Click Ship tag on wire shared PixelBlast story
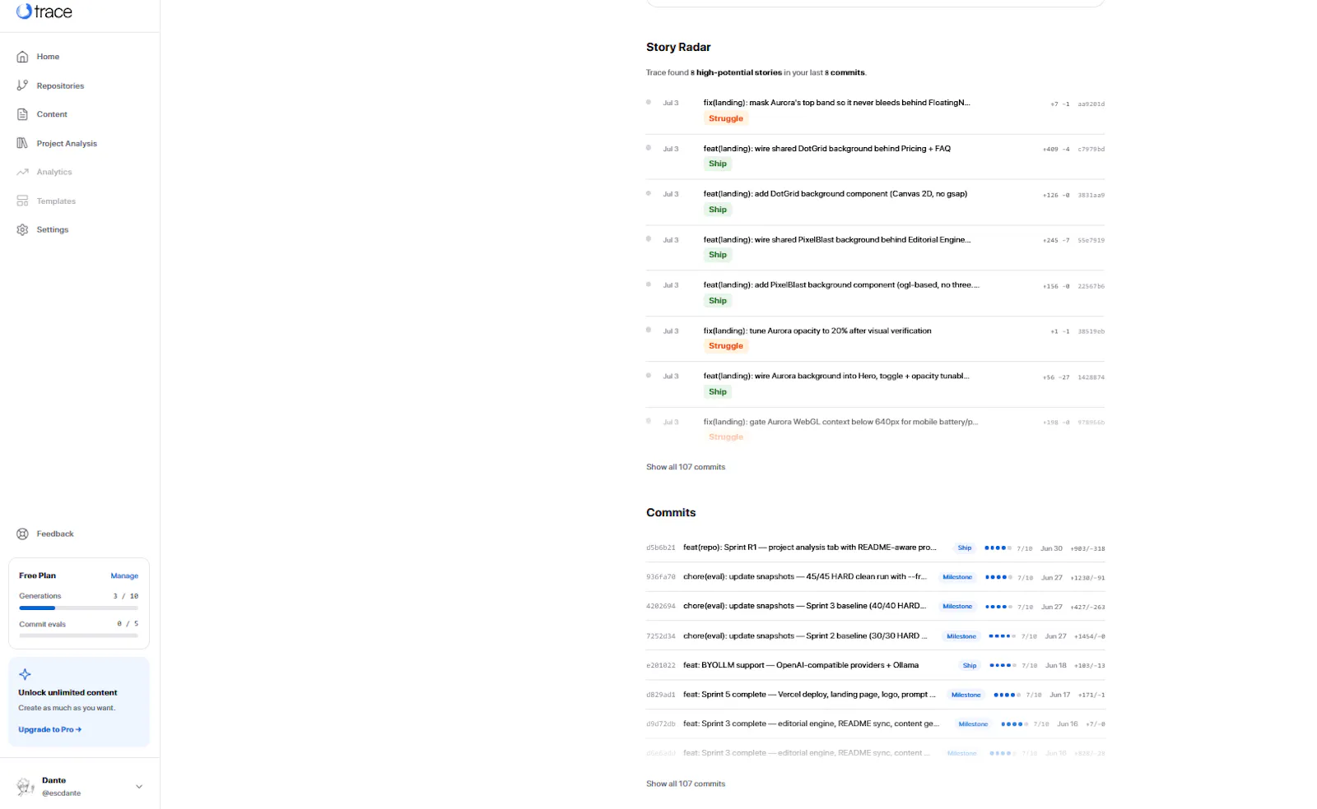The image size is (1317, 809). [718, 255]
